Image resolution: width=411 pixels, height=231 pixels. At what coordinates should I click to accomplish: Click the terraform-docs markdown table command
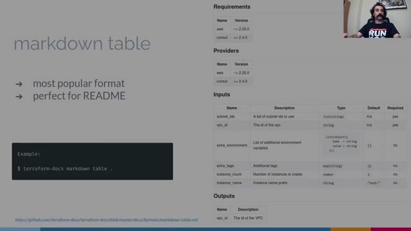point(65,169)
